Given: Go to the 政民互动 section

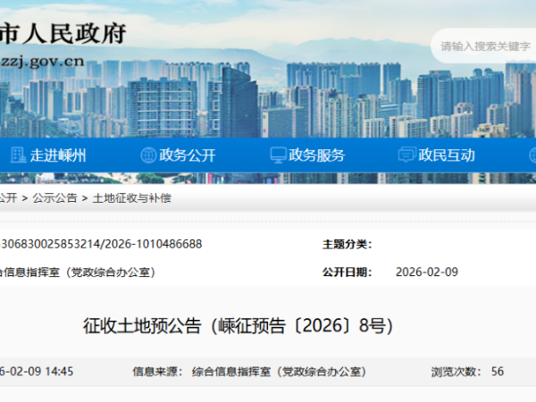Looking at the screenshot, I should pos(448,155).
